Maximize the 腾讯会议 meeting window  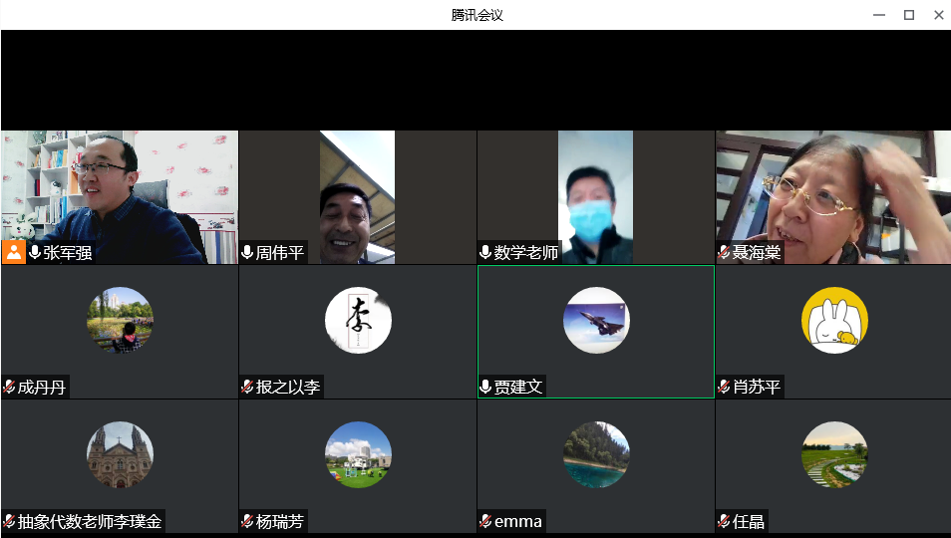point(908,15)
